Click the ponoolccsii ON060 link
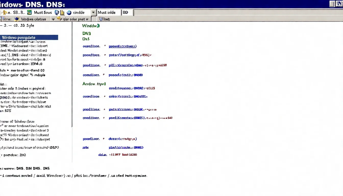Image resolution: width=343 pixels, height=196 pixels. pyautogui.click(x=125, y=75)
